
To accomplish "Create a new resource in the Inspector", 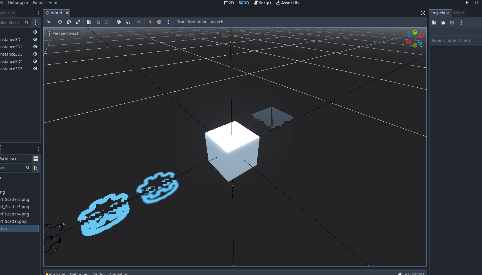I will tap(434, 22).
